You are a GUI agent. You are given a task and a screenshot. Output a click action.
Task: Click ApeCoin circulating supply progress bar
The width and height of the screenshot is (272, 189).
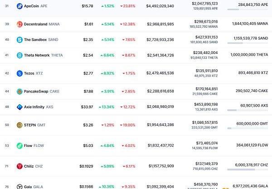click(248, 10)
